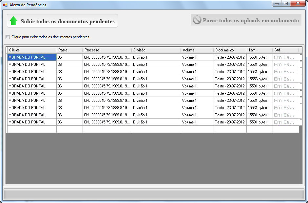The height and width of the screenshot is (203, 308).
Task: Click the upload progress bar at bottom
Action: click(x=154, y=194)
